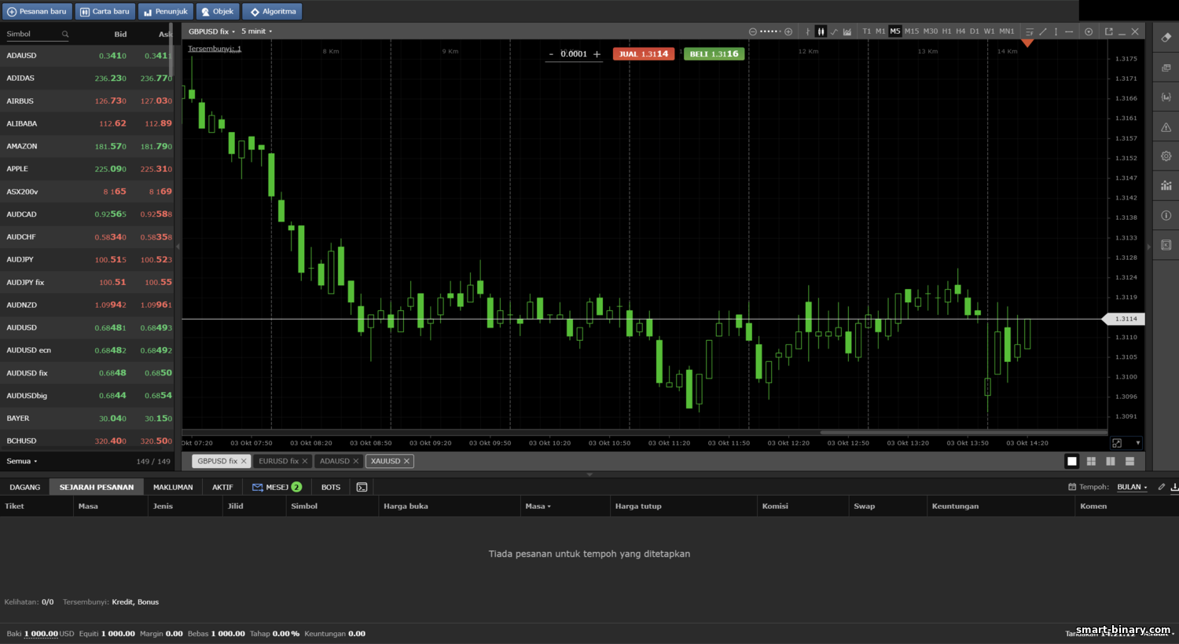1179x644 pixels.
Task: Set timeframe to M1
Action: (880, 31)
